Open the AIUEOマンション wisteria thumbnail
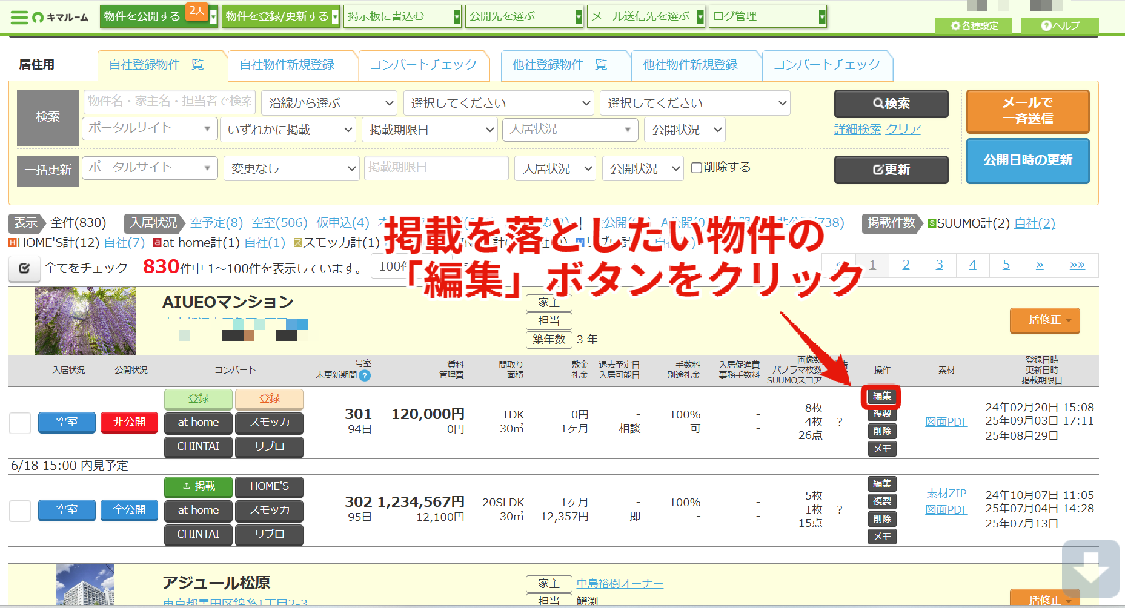Screen dimensions: 1125x608 85,321
